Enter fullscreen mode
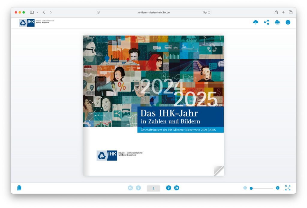Viewport: 307px width, 208px height. (x=288, y=188)
